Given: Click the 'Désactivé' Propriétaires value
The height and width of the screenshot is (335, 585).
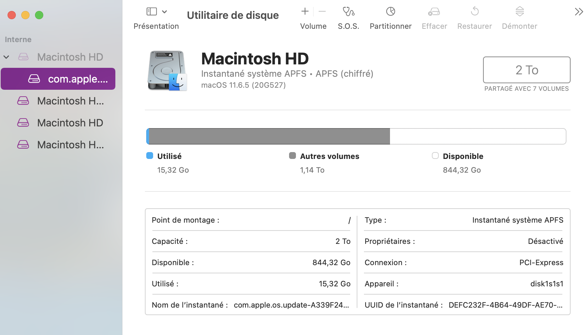Looking at the screenshot, I should [546, 241].
